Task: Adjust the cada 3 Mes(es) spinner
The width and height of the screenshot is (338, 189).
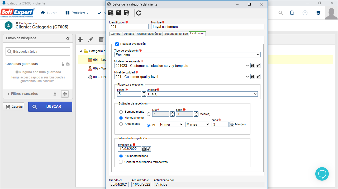Action: coord(232,124)
